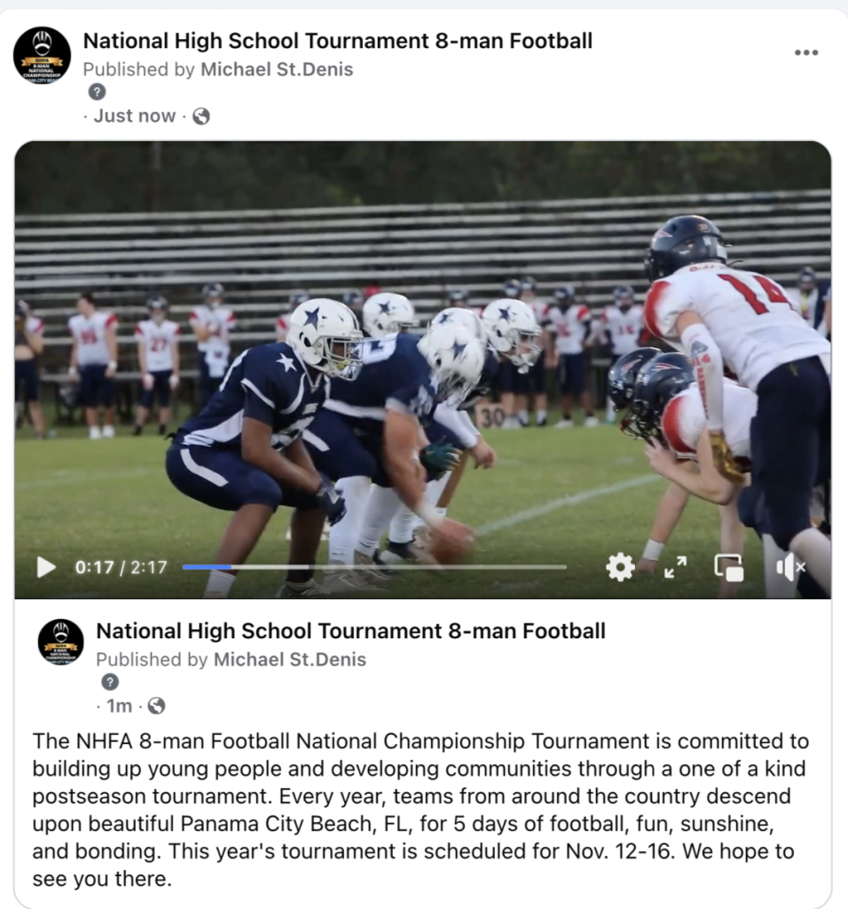Click top page profile logo
Image resolution: width=848 pixels, height=909 pixels.
43,56
